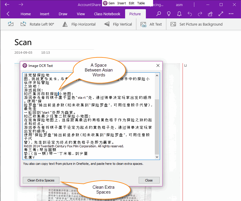Switch to the Insert ribbon tab
Viewport: 241px width, 201px height.
pos(45,14)
